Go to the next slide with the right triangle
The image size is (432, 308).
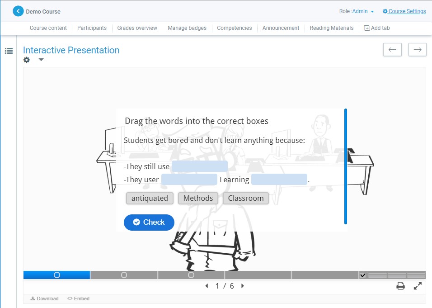pos(243,286)
